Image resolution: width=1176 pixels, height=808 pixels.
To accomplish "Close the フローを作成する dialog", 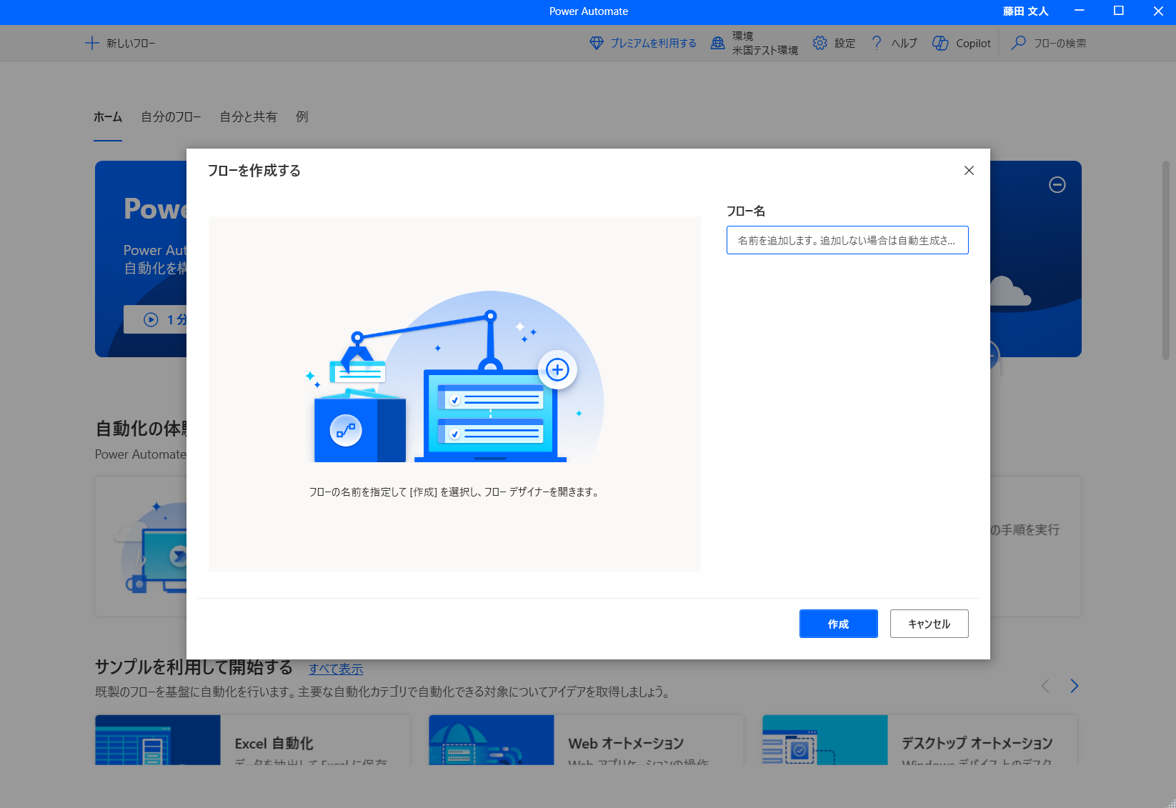I will tap(969, 171).
